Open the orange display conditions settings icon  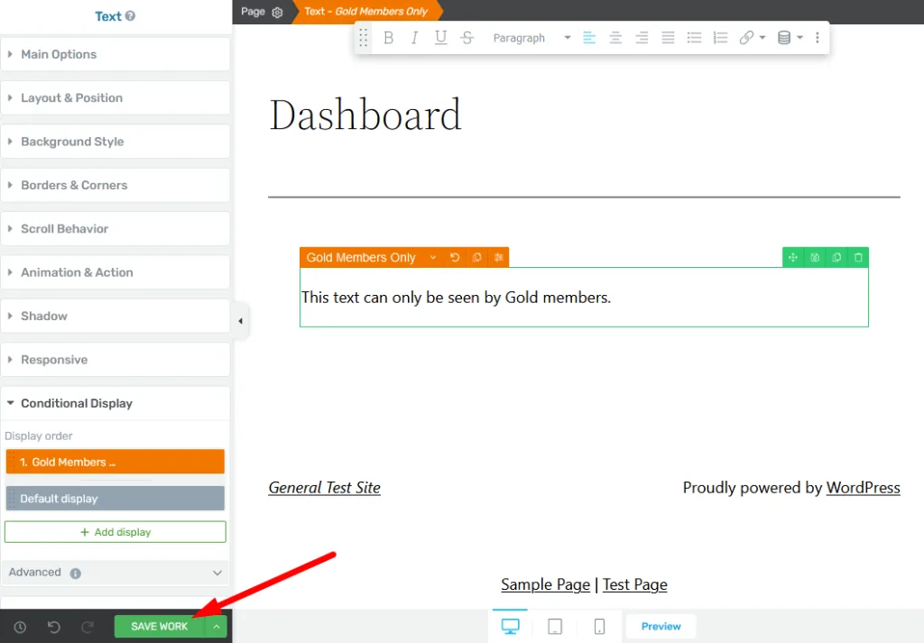(x=498, y=257)
